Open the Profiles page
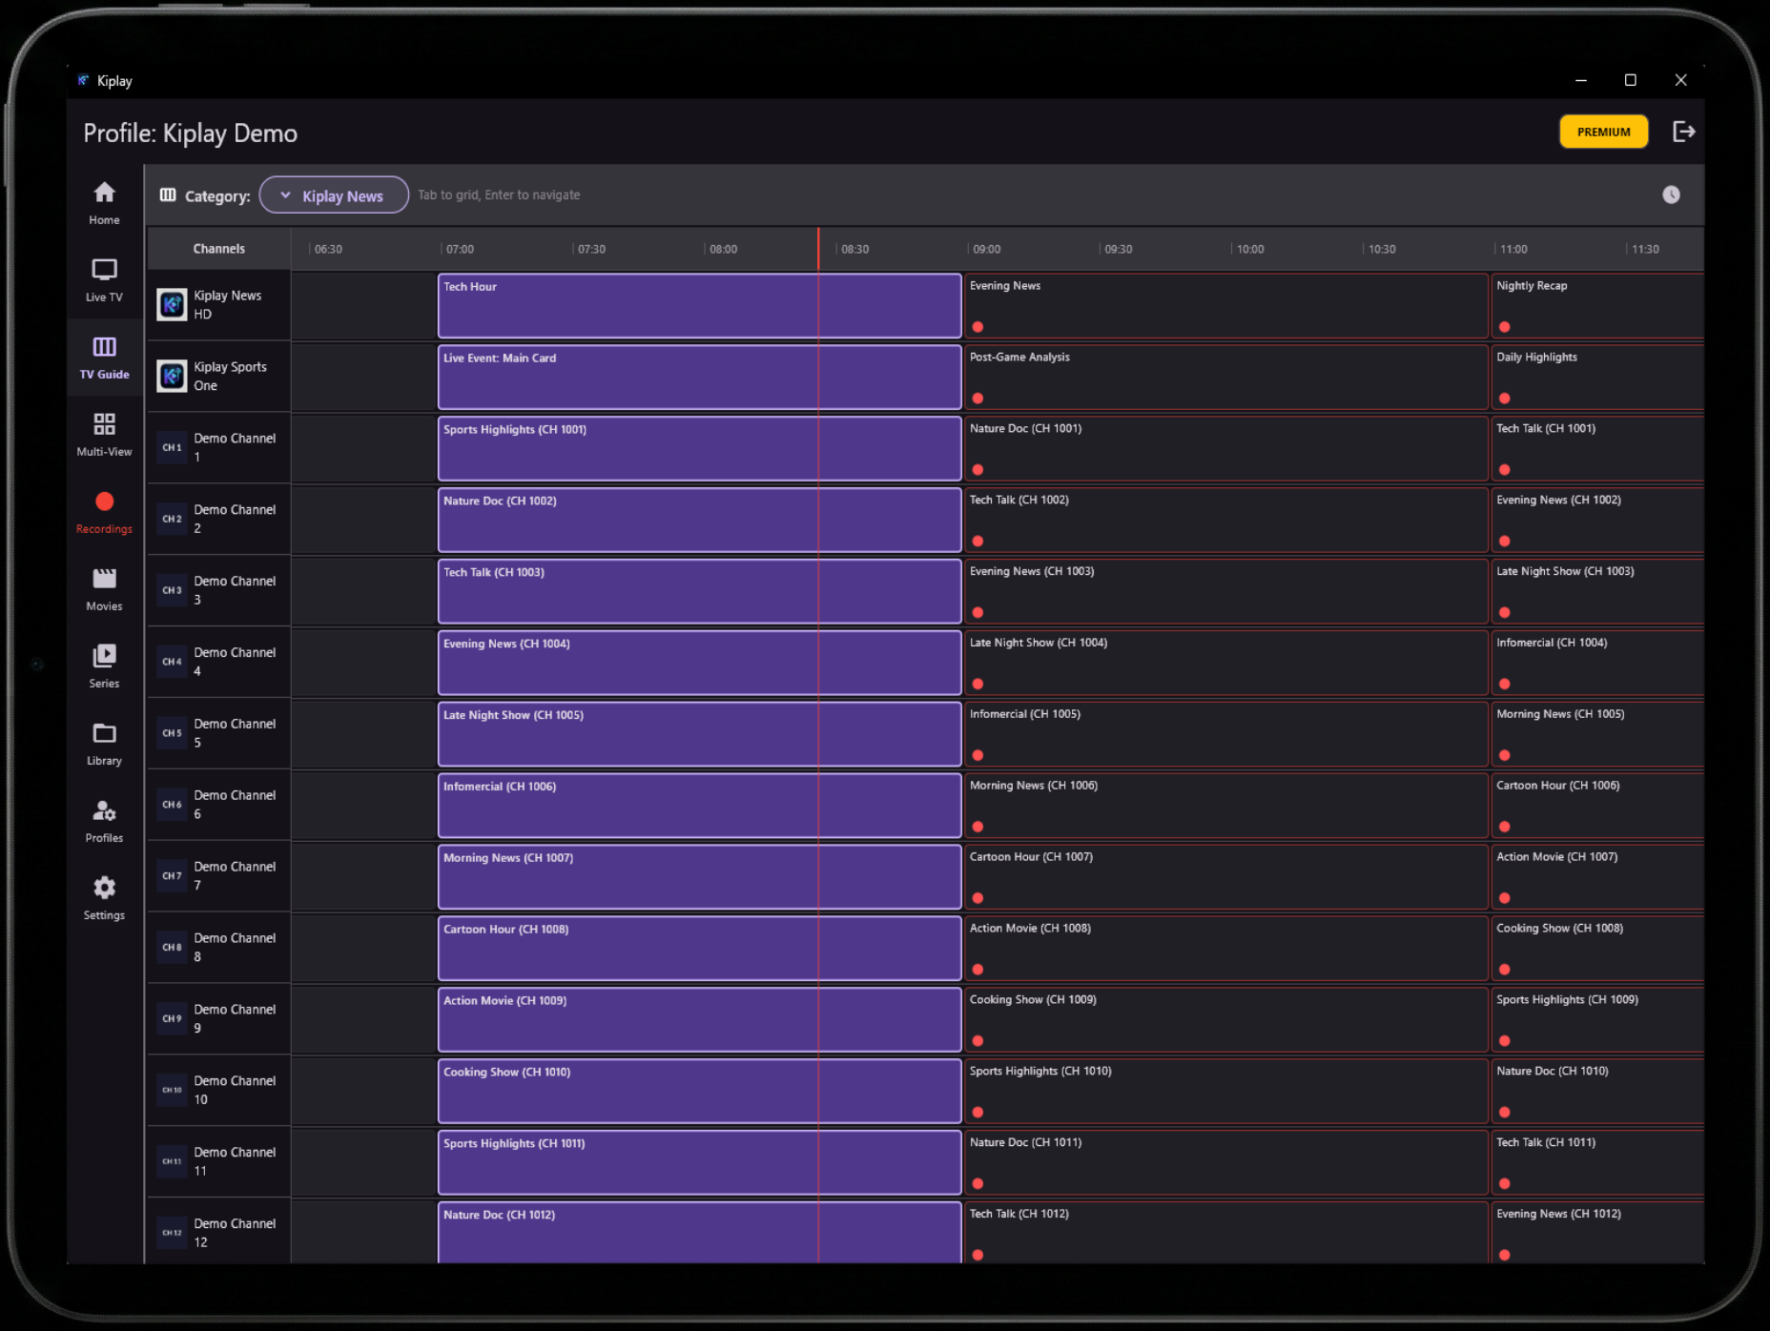 tap(104, 820)
